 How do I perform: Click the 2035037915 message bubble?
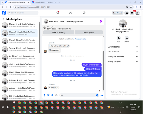pyautogui.click(x=53, y=87)
